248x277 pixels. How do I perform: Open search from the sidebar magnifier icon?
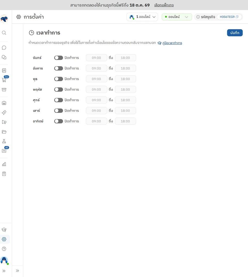click(x=4, y=33)
